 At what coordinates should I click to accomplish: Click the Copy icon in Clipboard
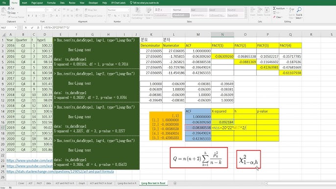pos(9,13)
